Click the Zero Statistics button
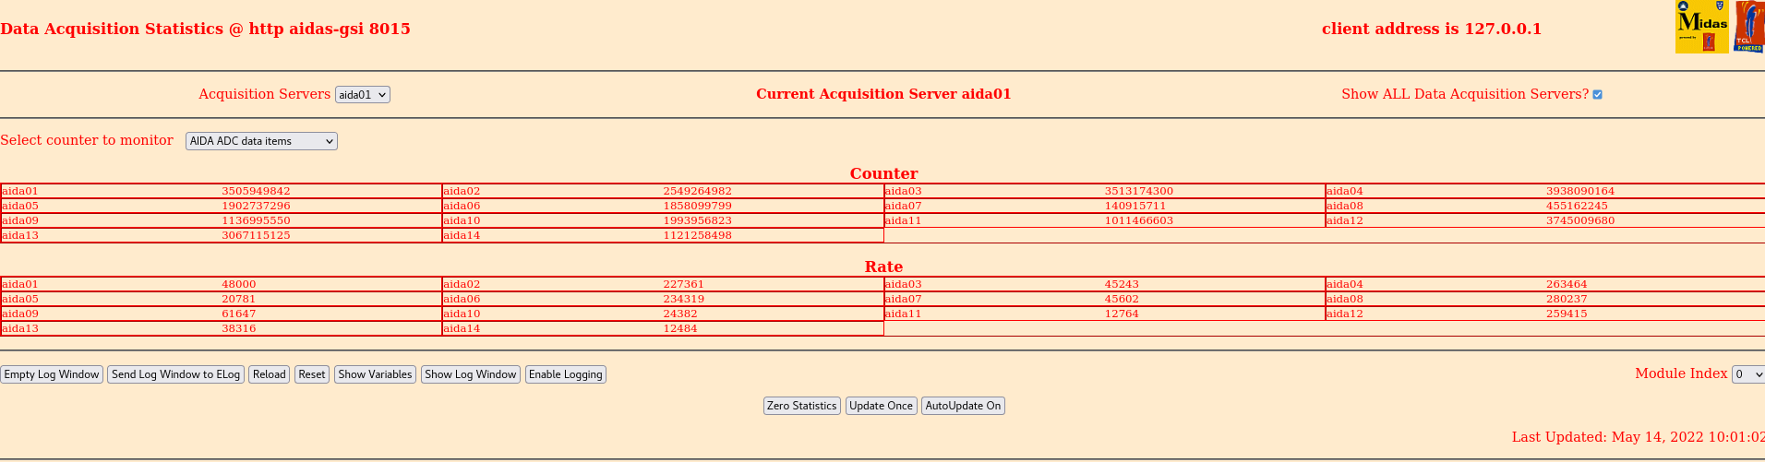Image resolution: width=1765 pixels, height=462 pixels. click(x=802, y=406)
